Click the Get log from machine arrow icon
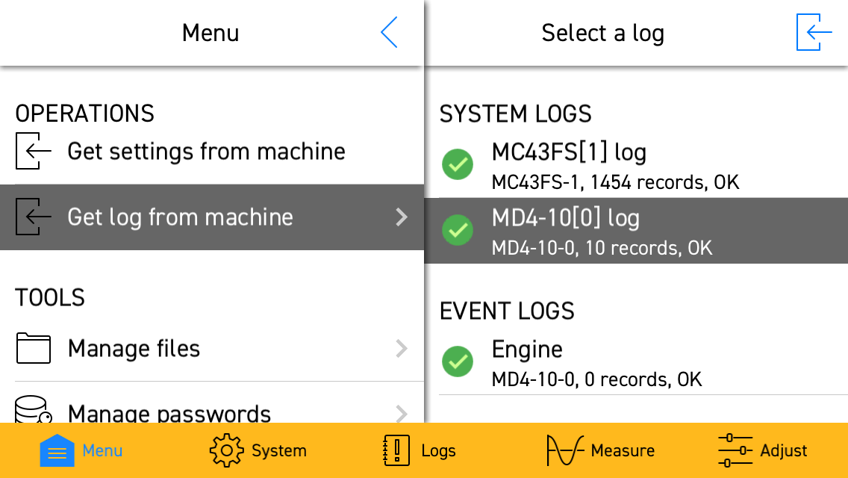848x478 pixels. [34, 217]
